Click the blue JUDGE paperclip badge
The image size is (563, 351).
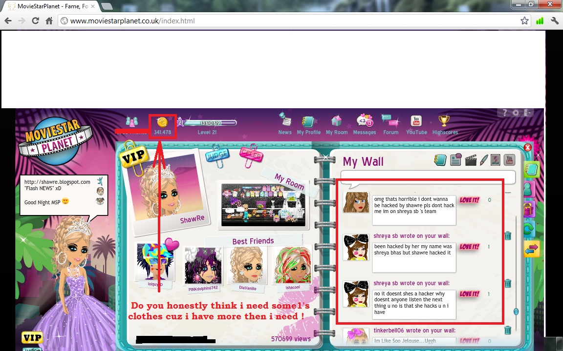[217, 156]
